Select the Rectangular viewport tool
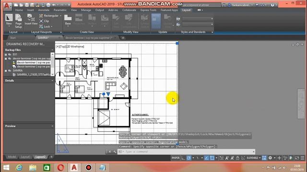This screenshot has width=307, height=172. 49,16
